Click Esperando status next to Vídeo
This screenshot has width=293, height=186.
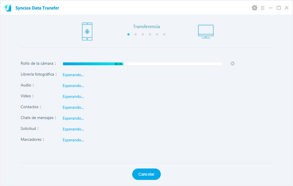(x=73, y=96)
